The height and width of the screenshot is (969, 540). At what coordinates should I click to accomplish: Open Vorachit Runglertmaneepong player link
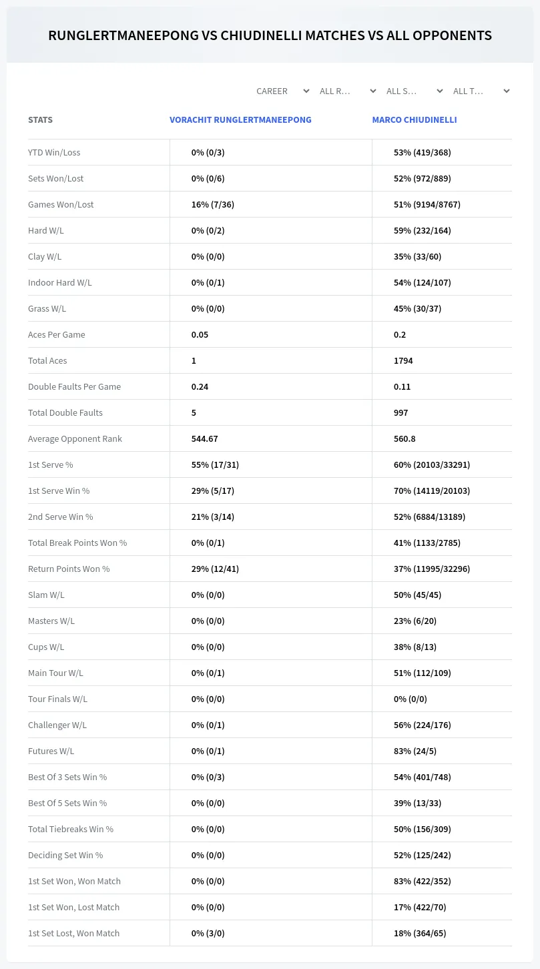[x=240, y=120]
